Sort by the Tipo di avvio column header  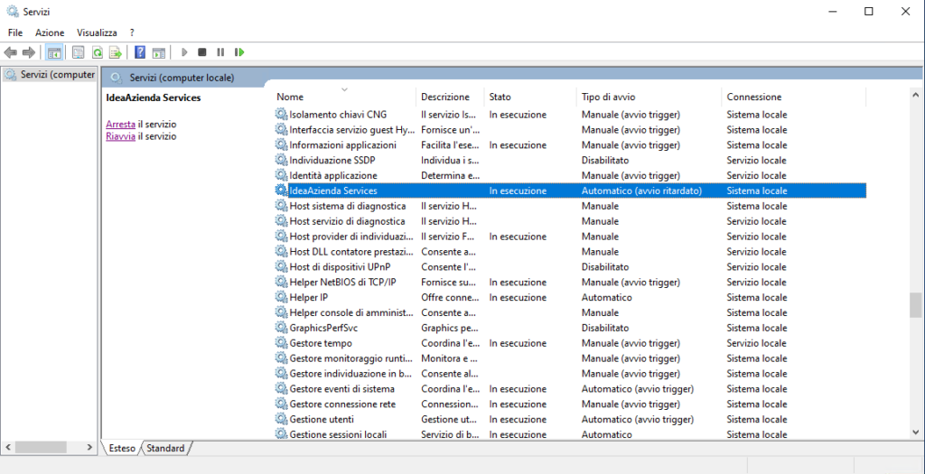pyautogui.click(x=649, y=97)
